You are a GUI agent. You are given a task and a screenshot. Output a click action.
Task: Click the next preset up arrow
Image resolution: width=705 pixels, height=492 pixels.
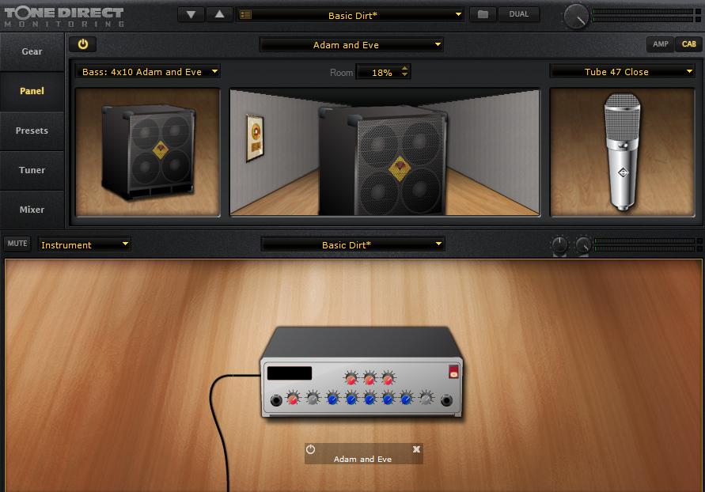pyautogui.click(x=219, y=15)
